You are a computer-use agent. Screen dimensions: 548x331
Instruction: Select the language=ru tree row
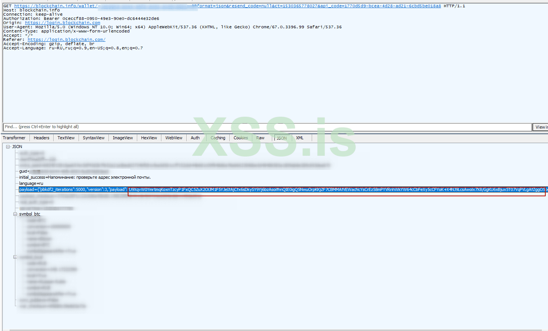click(x=31, y=183)
